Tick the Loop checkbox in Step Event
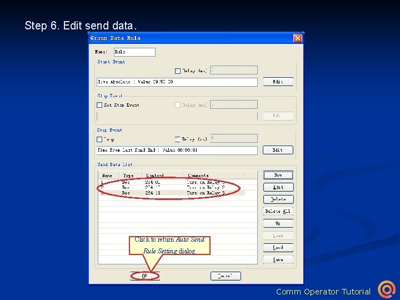400x300 pixels. coord(99,139)
